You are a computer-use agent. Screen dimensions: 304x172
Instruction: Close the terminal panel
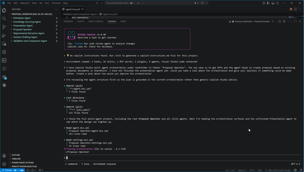pos(300,21)
